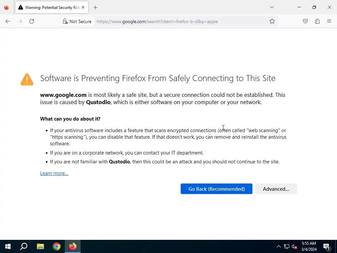The width and height of the screenshot is (337, 253).
Task: Select the Warning: Potential Security Risk tab
Action: [49, 7]
